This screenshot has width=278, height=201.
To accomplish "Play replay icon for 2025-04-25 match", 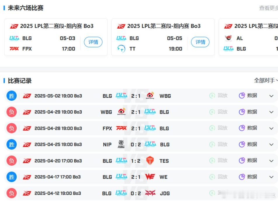I will [x=212, y=144].
